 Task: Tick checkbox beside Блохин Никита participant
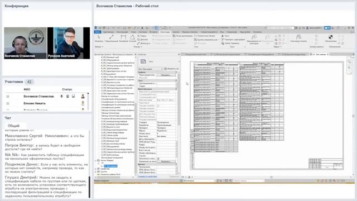(8, 103)
